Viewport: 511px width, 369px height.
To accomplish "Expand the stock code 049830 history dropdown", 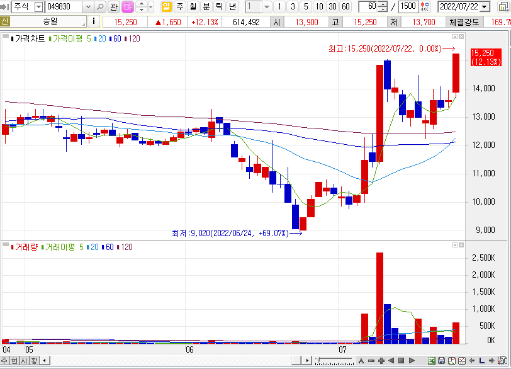I will (88, 6).
